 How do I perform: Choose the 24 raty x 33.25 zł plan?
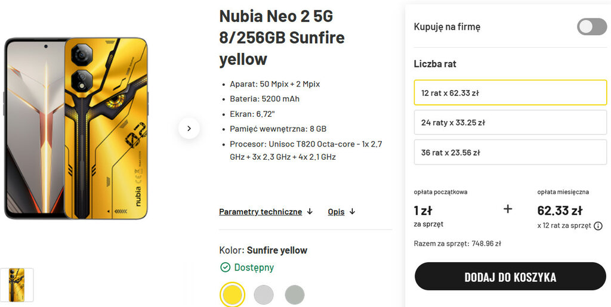[510, 122]
